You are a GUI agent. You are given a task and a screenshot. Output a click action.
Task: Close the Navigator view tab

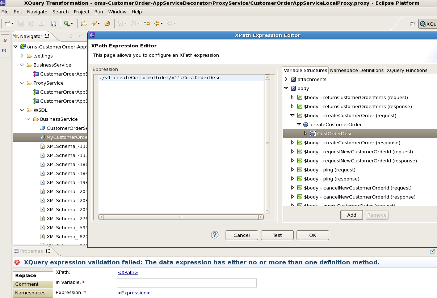[47, 36]
